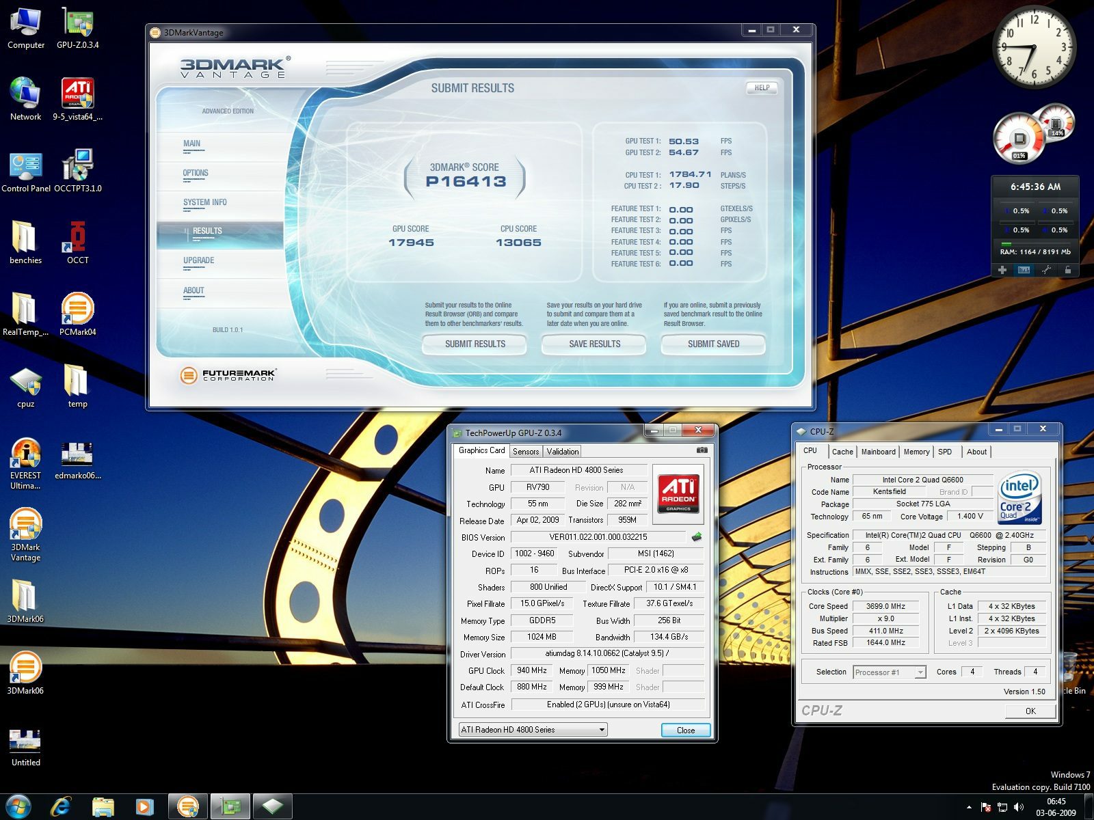
Task: Click the GPU-Z BIOS save chip icon
Action: tap(697, 537)
